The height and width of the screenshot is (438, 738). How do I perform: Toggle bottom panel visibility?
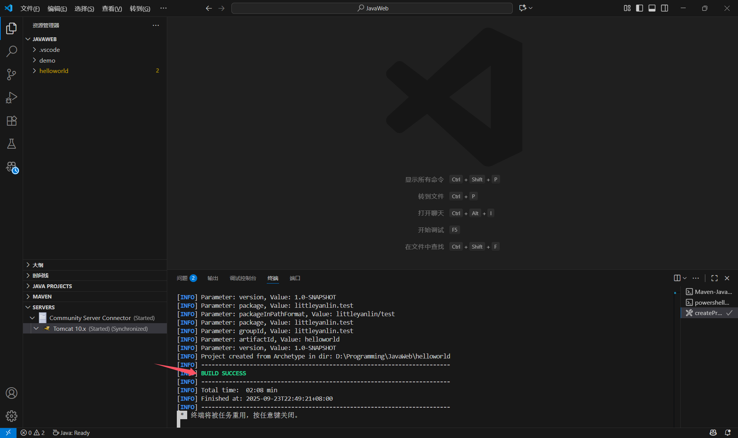[x=652, y=8]
